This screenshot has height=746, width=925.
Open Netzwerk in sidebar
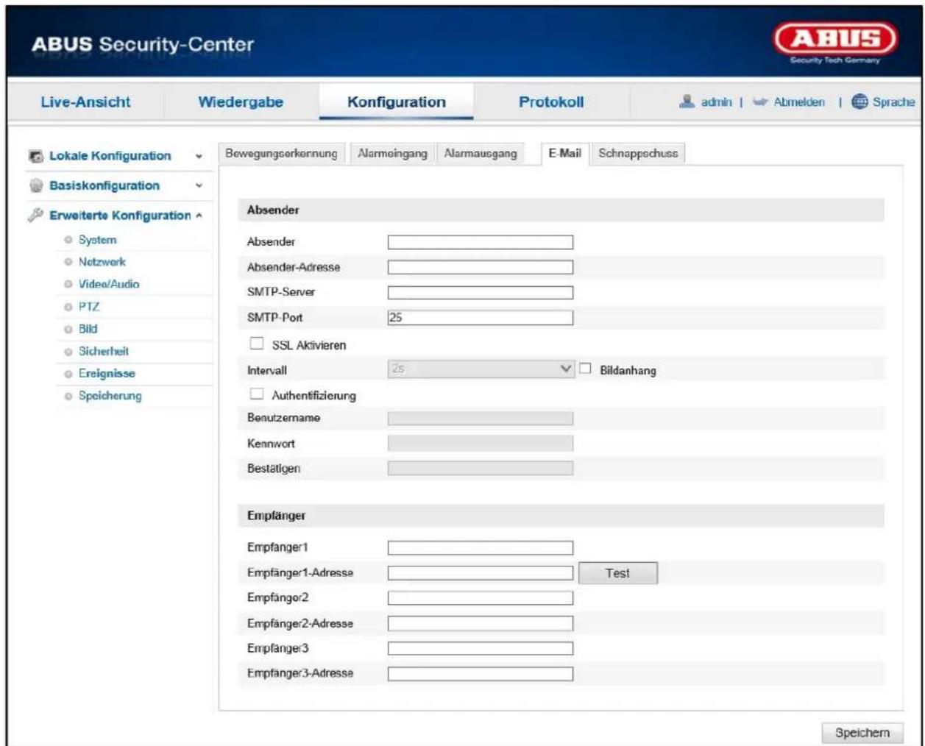click(102, 262)
